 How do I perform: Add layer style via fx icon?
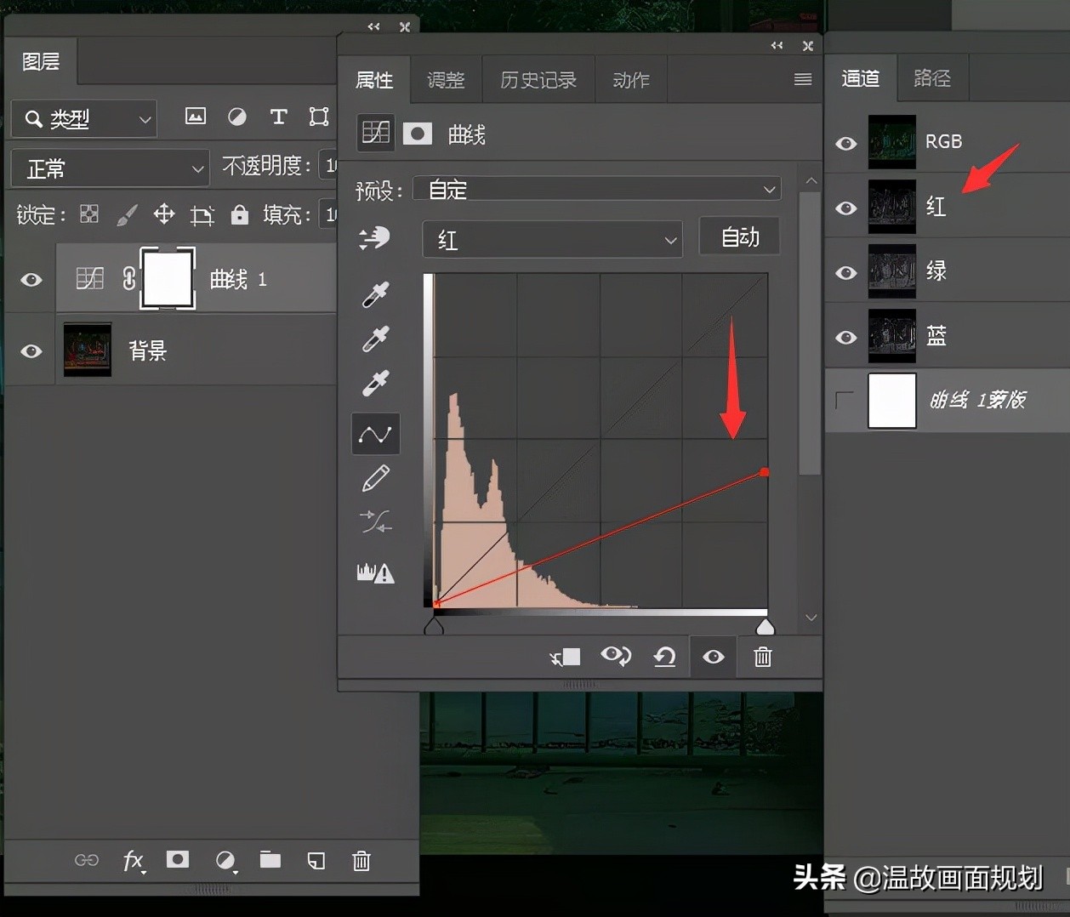click(x=134, y=861)
